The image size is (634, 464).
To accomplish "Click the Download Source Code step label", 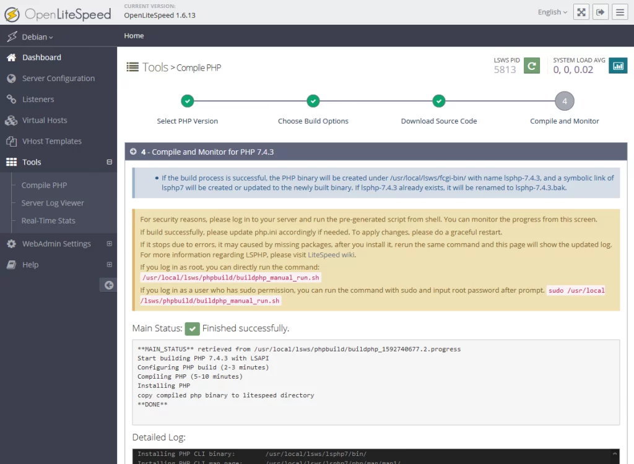I will pos(439,121).
